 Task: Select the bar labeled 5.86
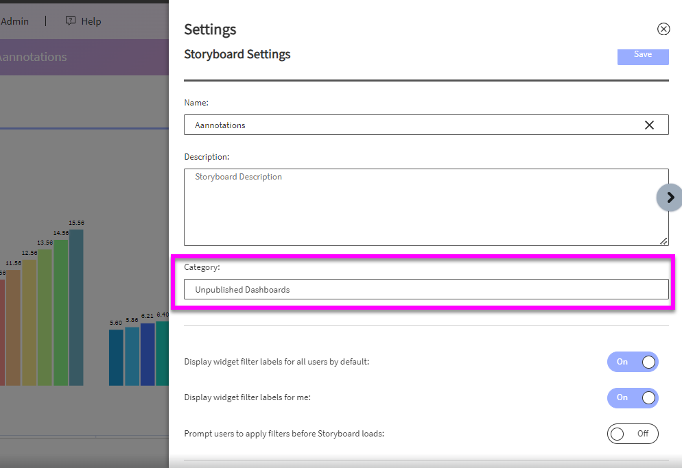click(x=132, y=356)
